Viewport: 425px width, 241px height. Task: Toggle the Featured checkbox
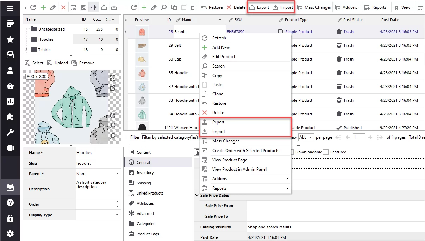click(x=326, y=152)
